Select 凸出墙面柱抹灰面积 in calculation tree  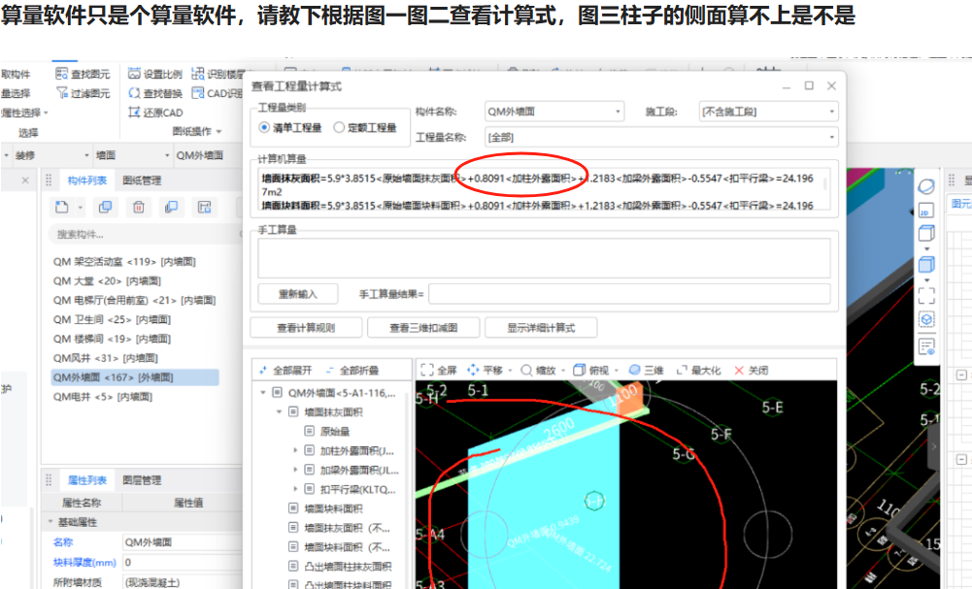click(348, 566)
